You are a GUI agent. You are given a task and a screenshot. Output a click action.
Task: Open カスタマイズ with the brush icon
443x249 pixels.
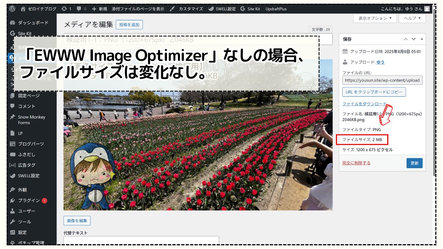186,9
